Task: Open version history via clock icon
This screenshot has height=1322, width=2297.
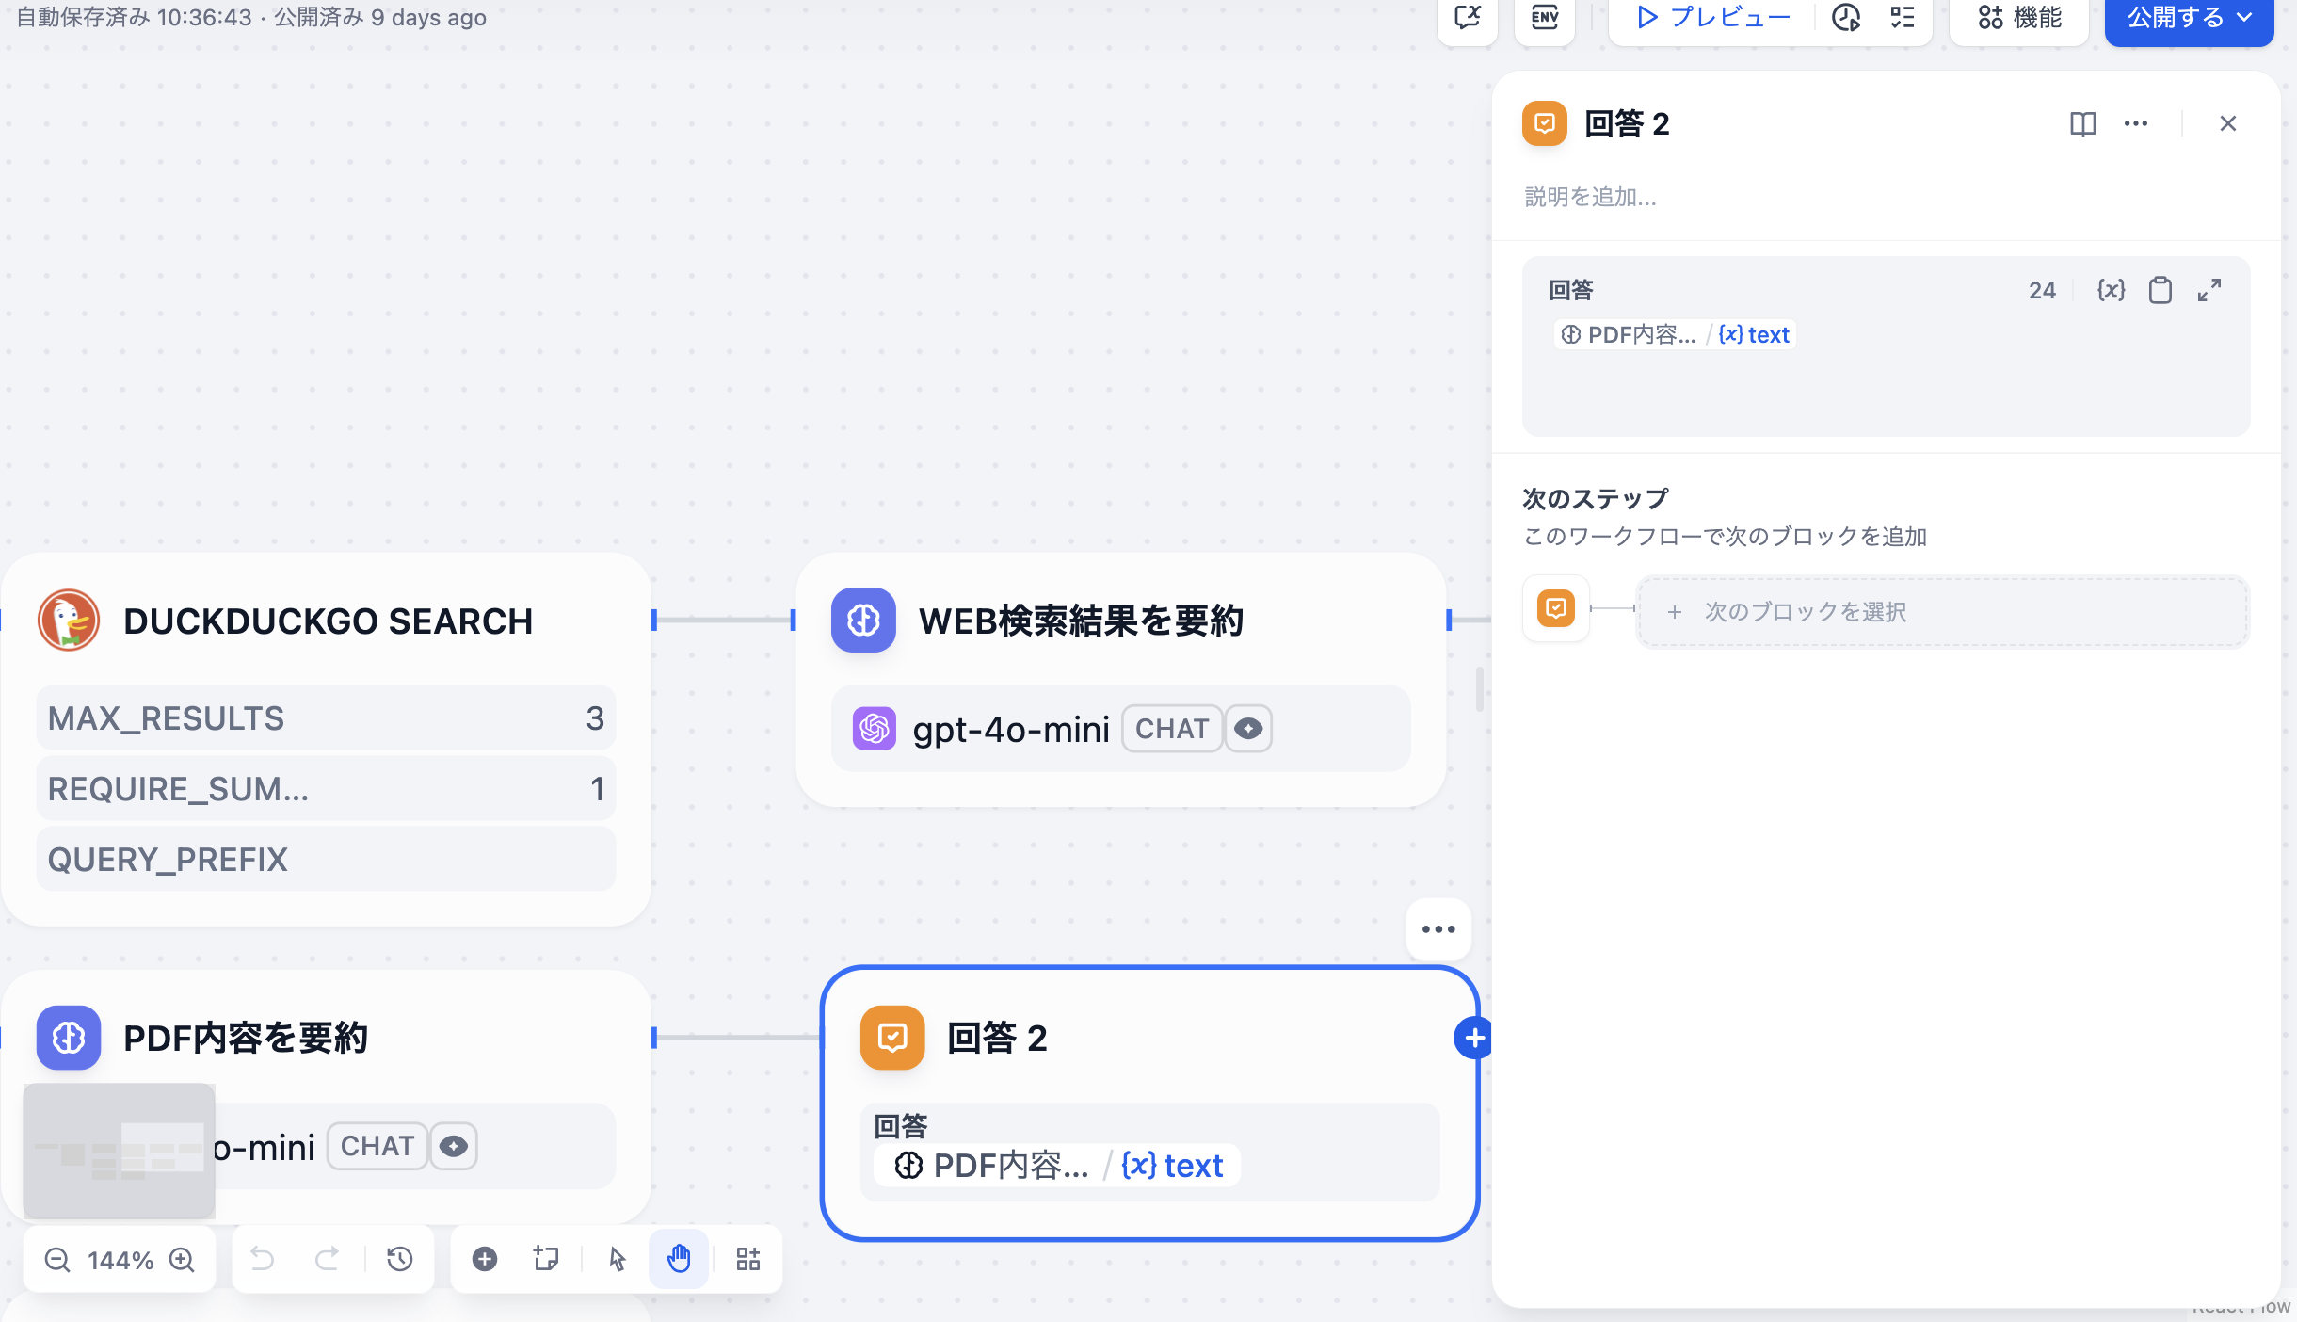Action: point(1844,16)
